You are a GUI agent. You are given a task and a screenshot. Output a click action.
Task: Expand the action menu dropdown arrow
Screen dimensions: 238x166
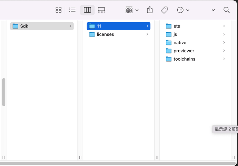(188, 10)
